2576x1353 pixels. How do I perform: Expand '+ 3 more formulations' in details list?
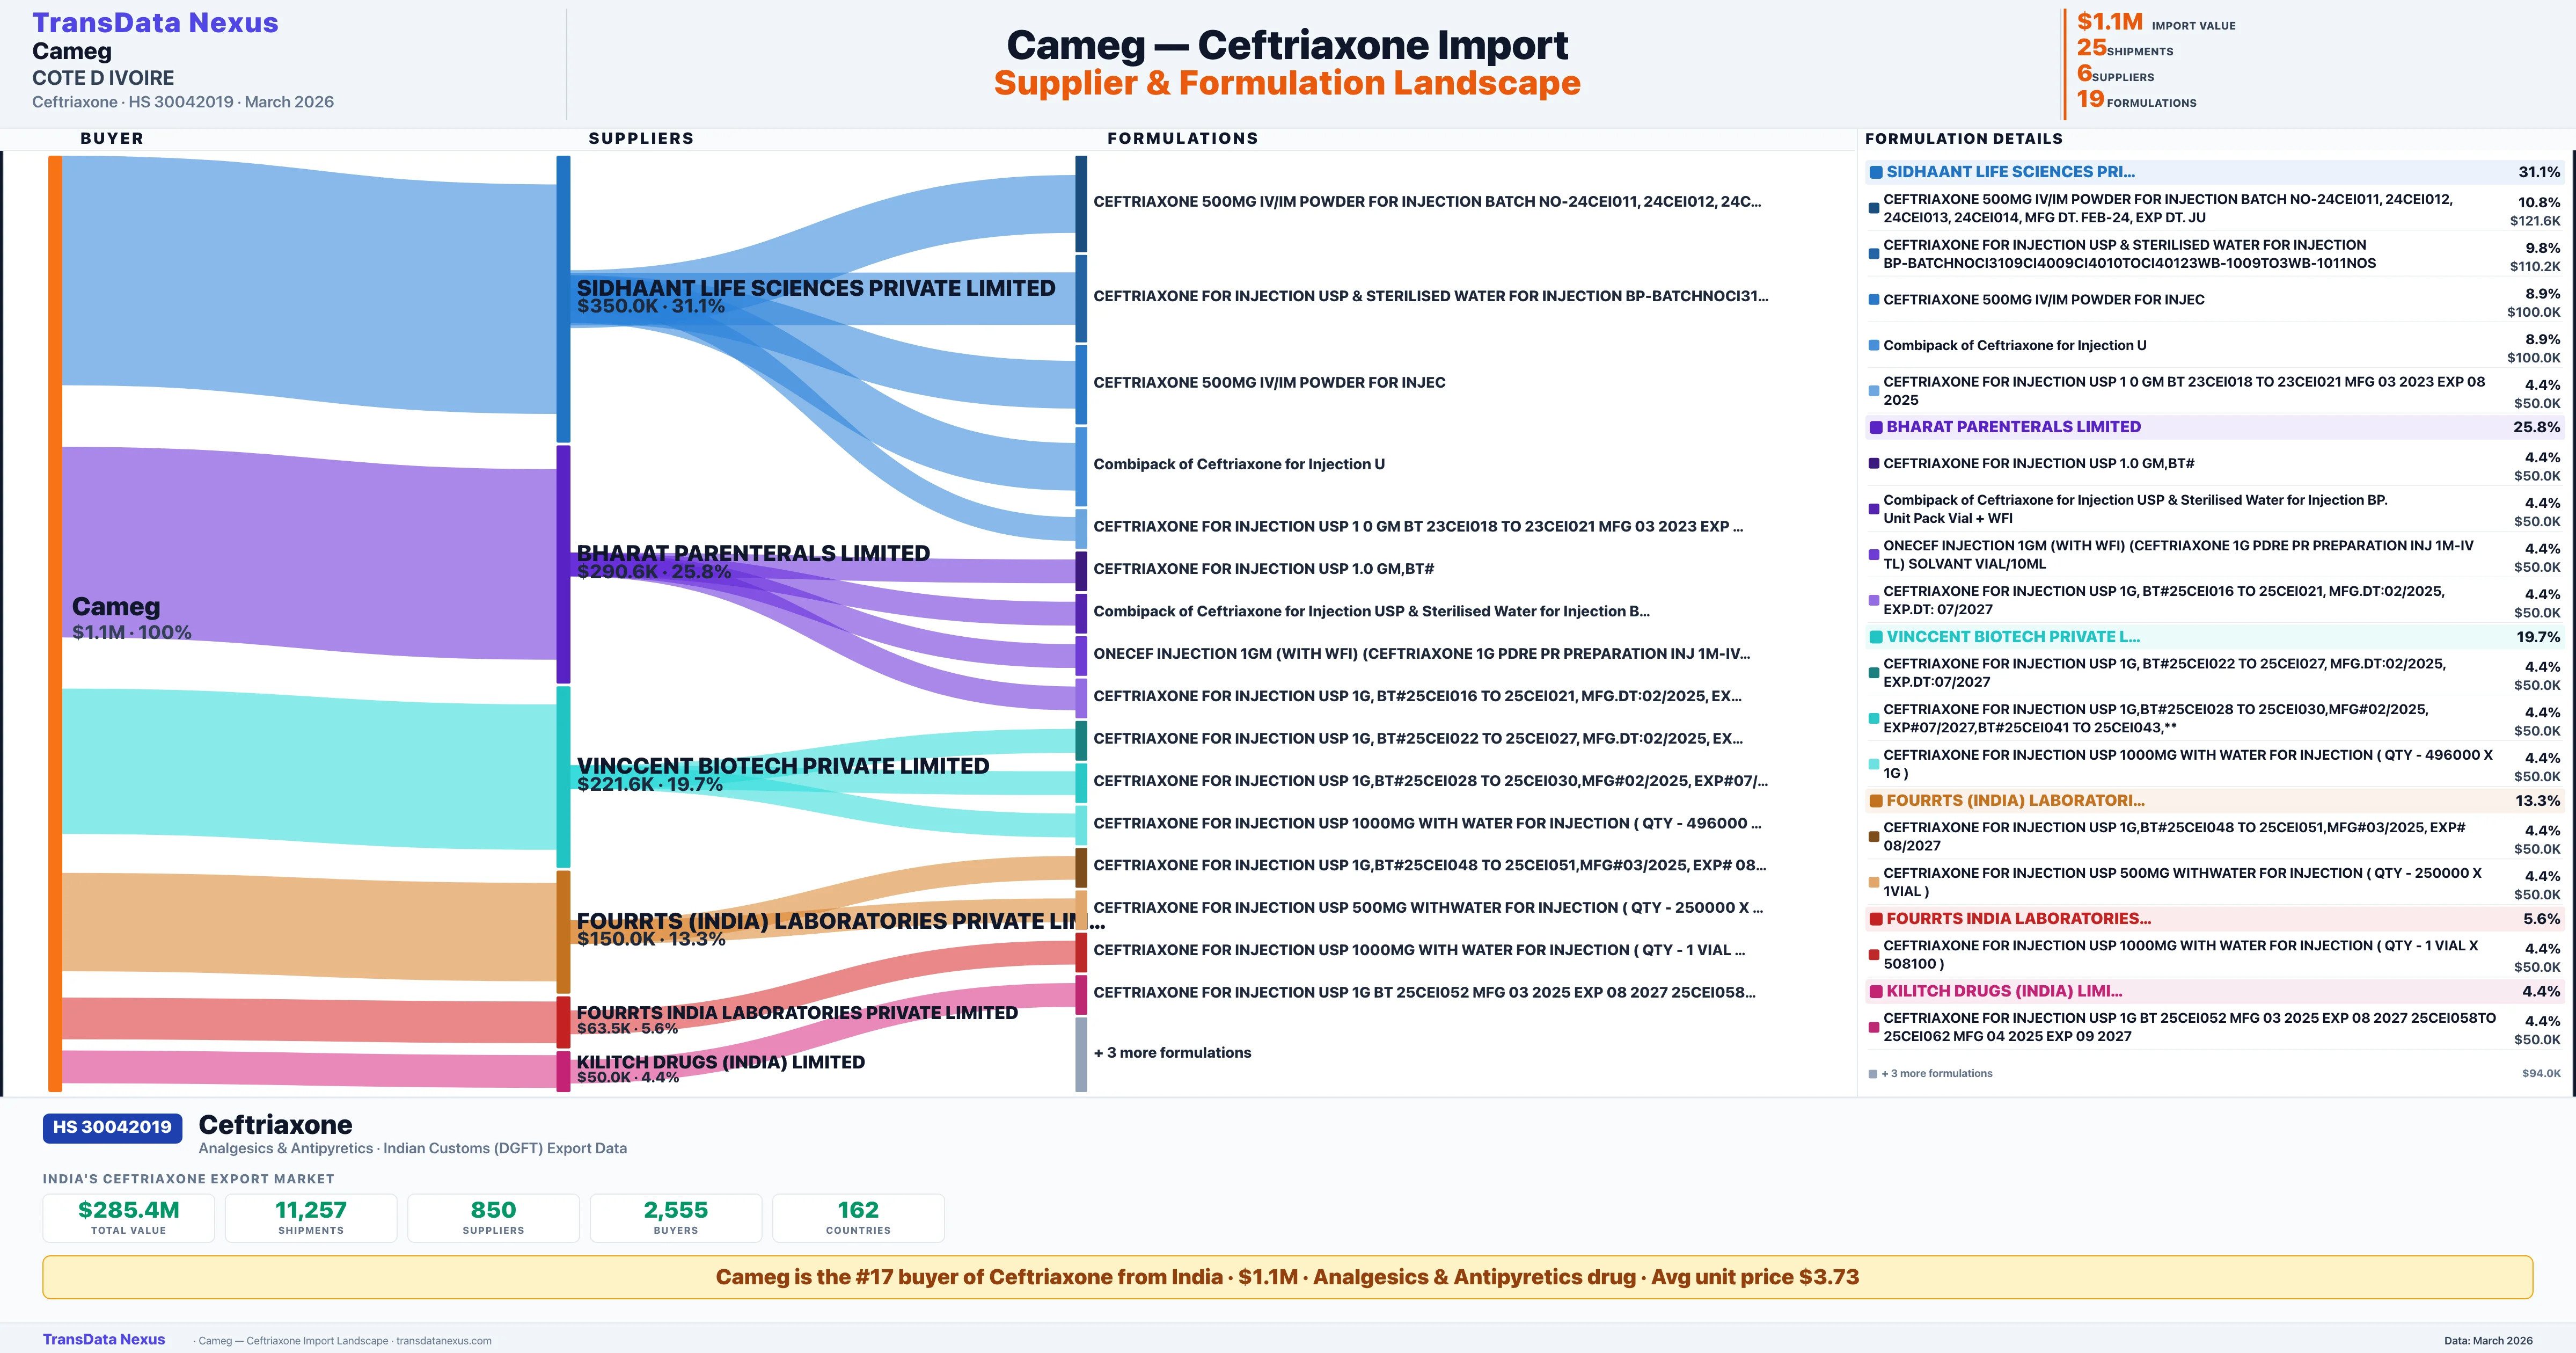tap(1936, 1074)
